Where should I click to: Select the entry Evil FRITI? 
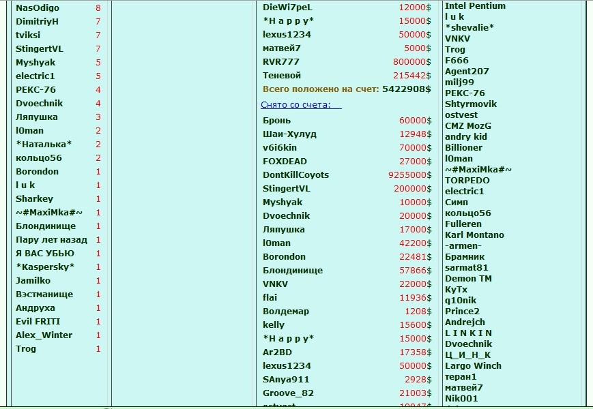[x=38, y=321]
